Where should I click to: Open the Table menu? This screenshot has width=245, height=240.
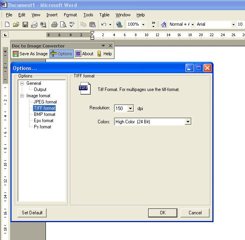coord(104,15)
